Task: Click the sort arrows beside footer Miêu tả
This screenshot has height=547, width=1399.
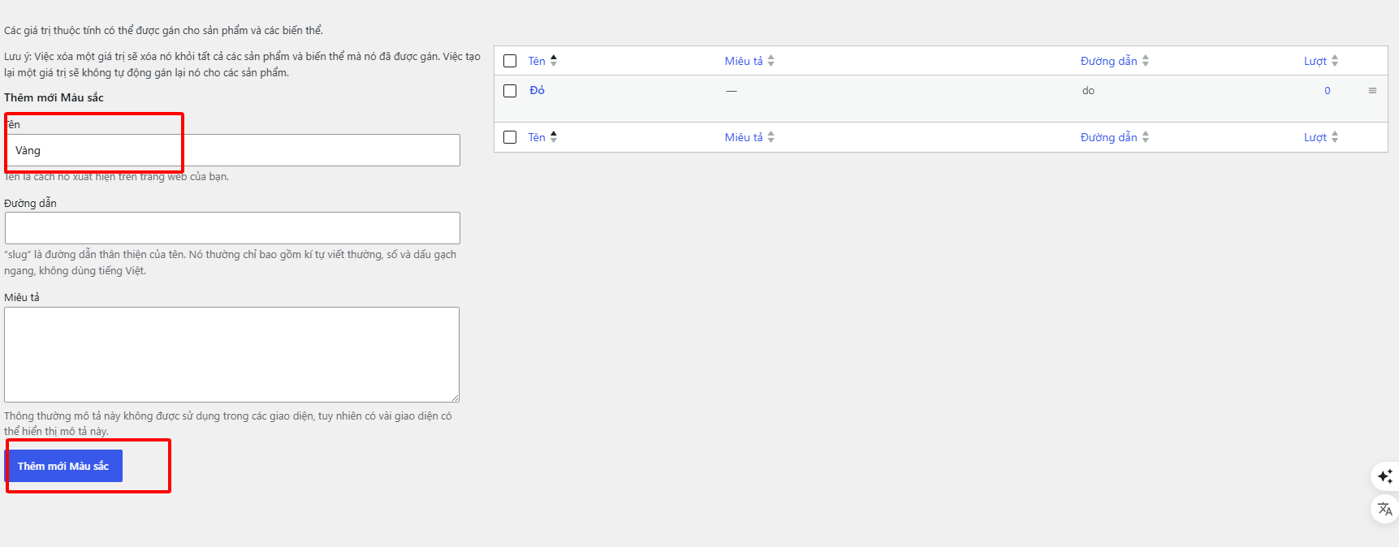Action: coord(771,136)
